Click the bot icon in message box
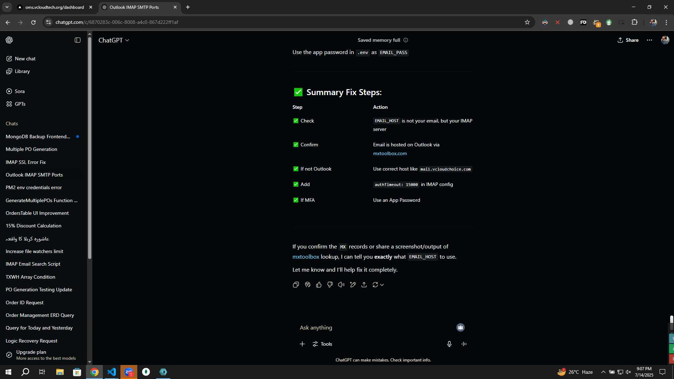The image size is (674, 379). pyautogui.click(x=461, y=327)
